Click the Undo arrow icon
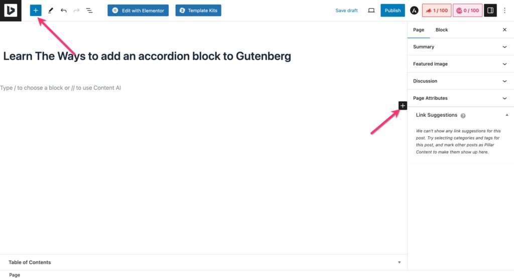The height and width of the screenshot is (278, 514). 63,11
